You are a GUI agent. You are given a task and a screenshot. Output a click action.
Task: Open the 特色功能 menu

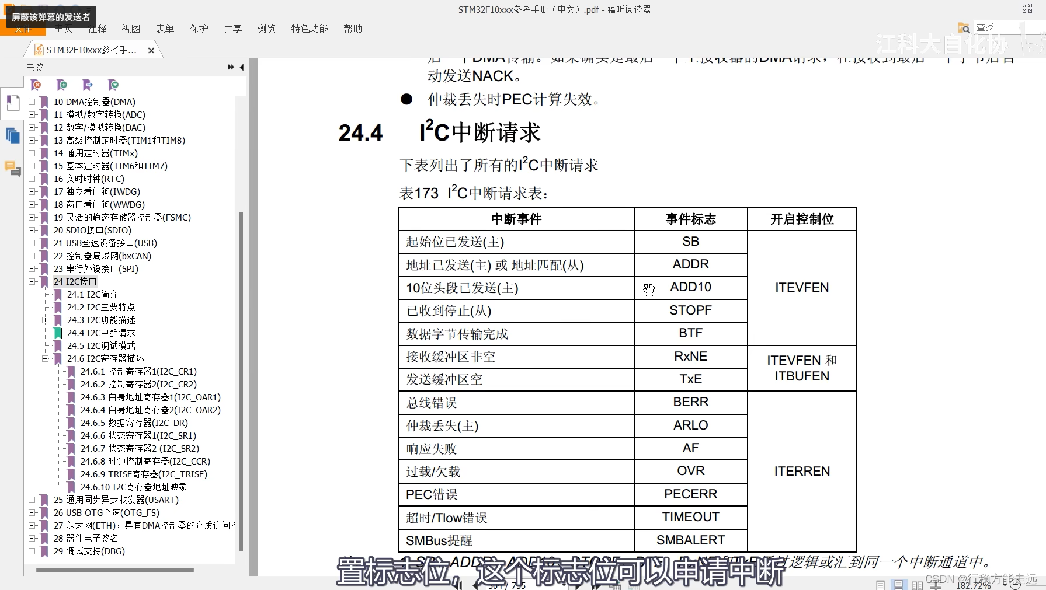point(310,29)
